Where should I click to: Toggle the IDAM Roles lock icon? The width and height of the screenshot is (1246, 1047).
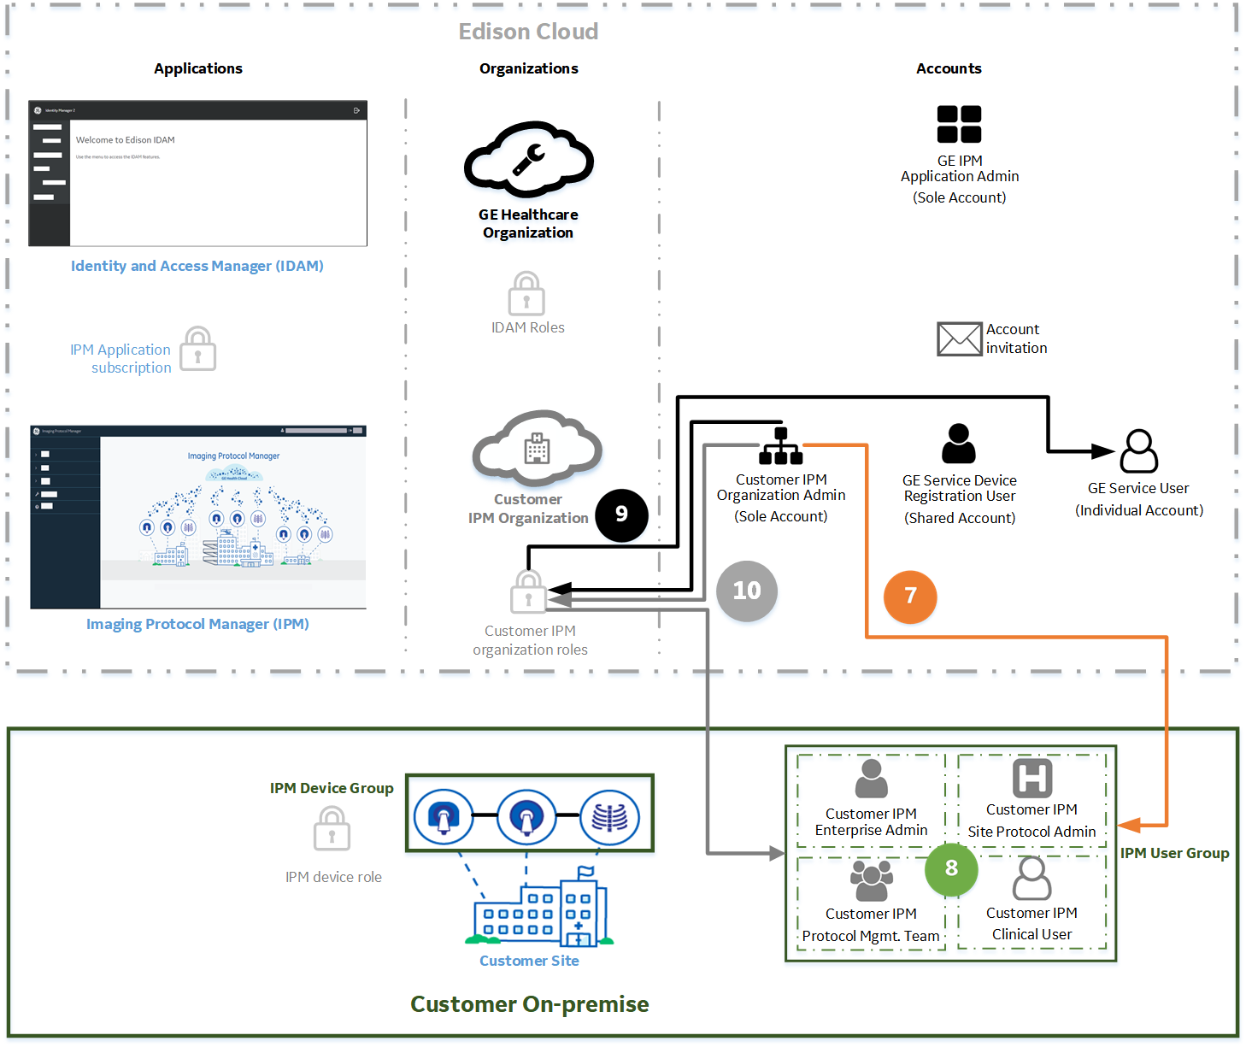coord(527,293)
